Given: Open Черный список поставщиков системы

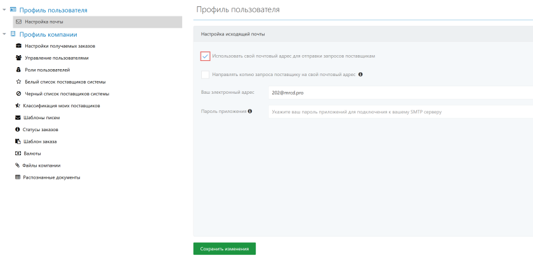Looking at the screenshot, I should click(x=67, y=94).
